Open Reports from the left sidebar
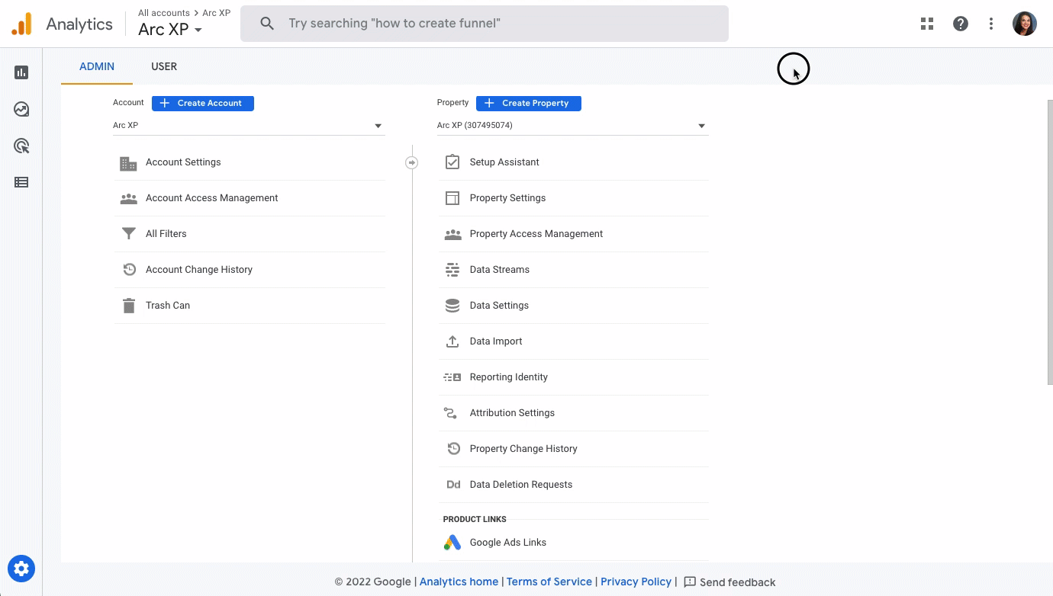The image size is (1053, 596). (x=21, y=72)
